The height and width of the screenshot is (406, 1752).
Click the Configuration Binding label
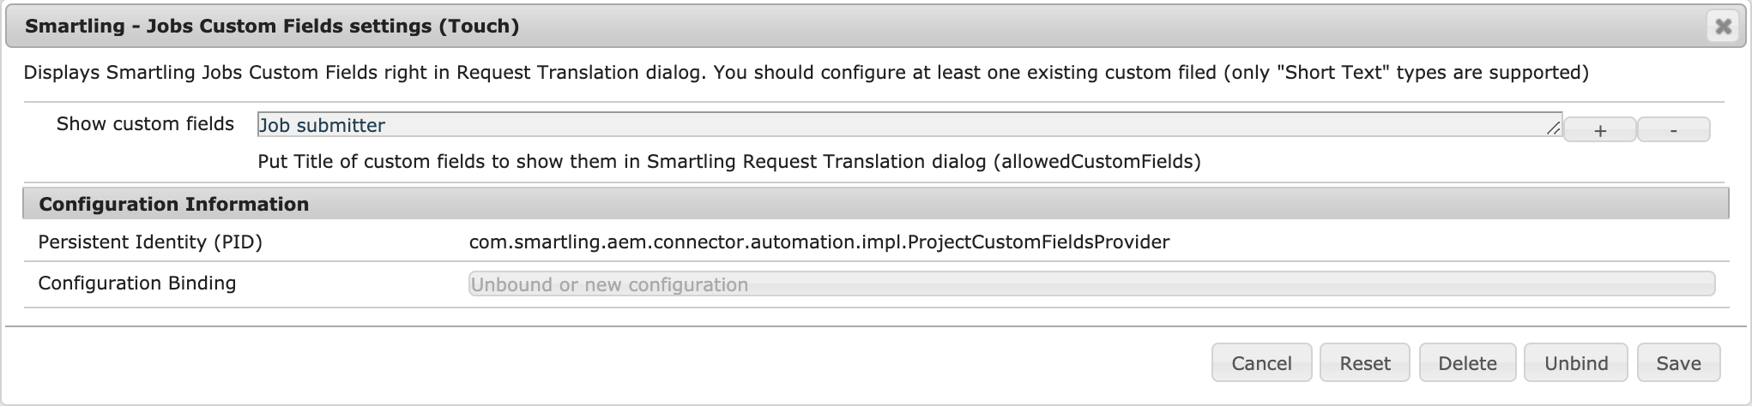click(x=137, y=284)
